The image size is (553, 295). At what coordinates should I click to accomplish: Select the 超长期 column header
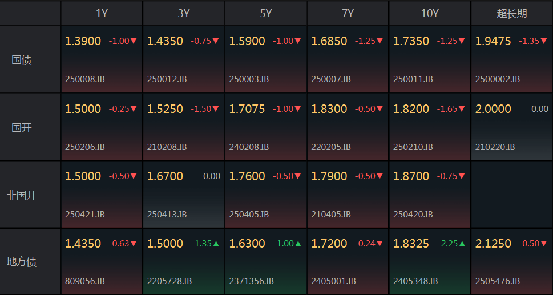[x=512, y=13]
